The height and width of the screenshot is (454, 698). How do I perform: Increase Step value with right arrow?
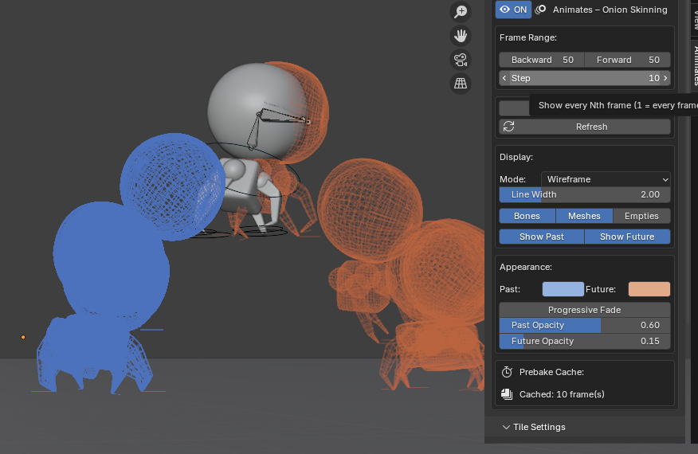coord(665,78)
